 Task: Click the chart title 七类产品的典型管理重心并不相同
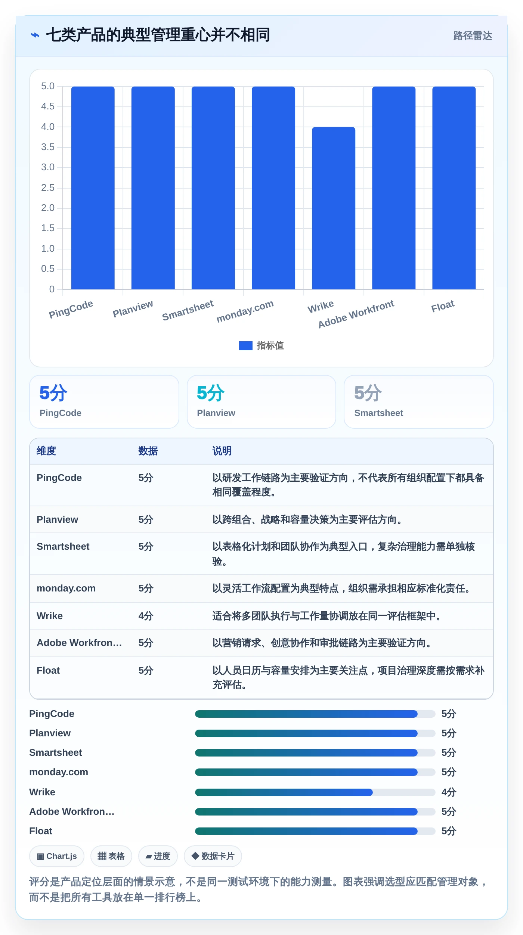pyautogui.click(x=158, y=35)
